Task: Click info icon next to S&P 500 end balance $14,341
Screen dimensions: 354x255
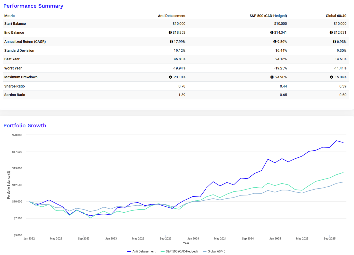Action: click(x=272, y=33)
